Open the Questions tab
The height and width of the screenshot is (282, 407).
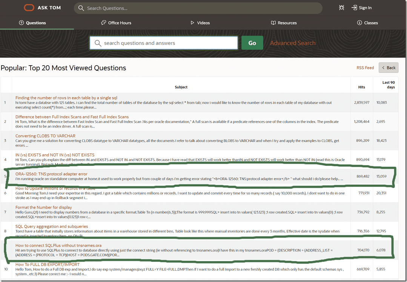[33, 23]
